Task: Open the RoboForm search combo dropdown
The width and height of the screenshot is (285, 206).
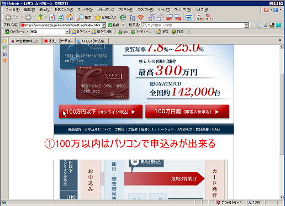Action: [x=67, y=31]
